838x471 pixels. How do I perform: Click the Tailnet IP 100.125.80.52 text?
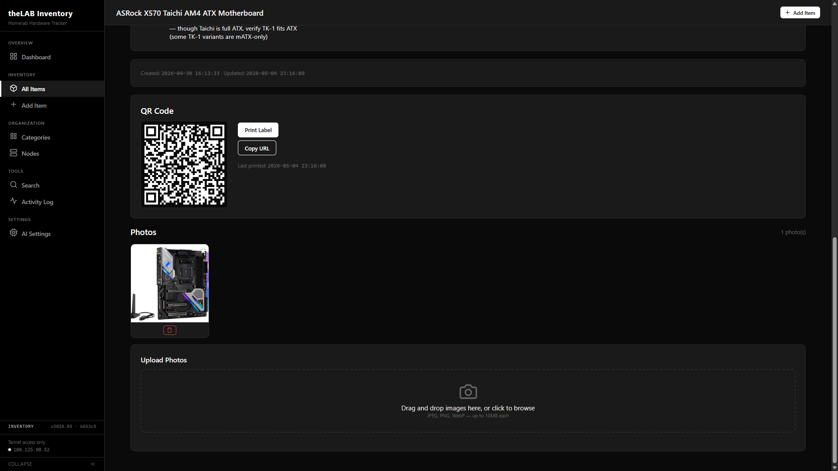coord(31,450)
